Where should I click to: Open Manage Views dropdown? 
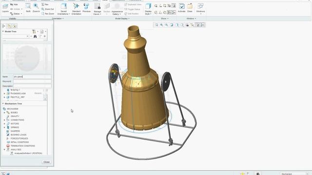[97, 9]
